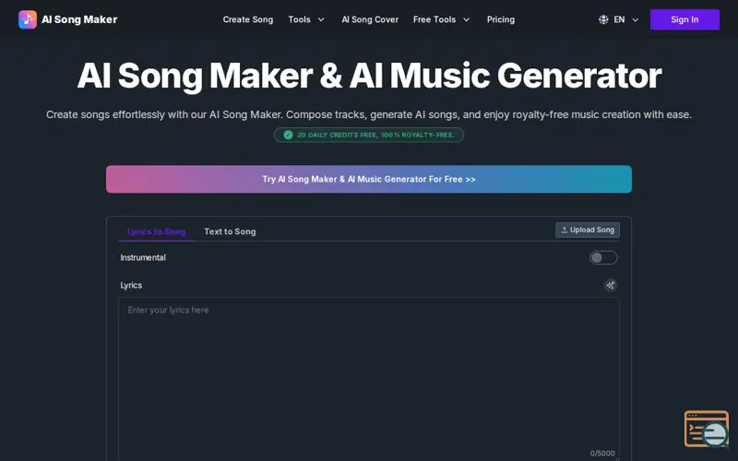Click Try AI Song Maker For Free banner

point(368,179)
